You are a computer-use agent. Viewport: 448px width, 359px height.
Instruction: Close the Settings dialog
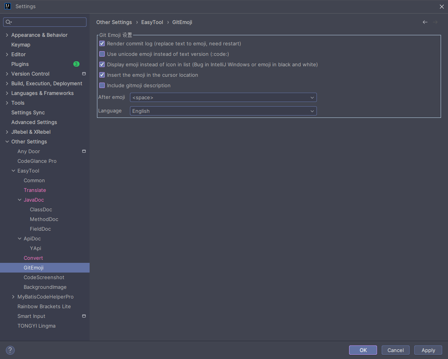[x=441, y=7]
